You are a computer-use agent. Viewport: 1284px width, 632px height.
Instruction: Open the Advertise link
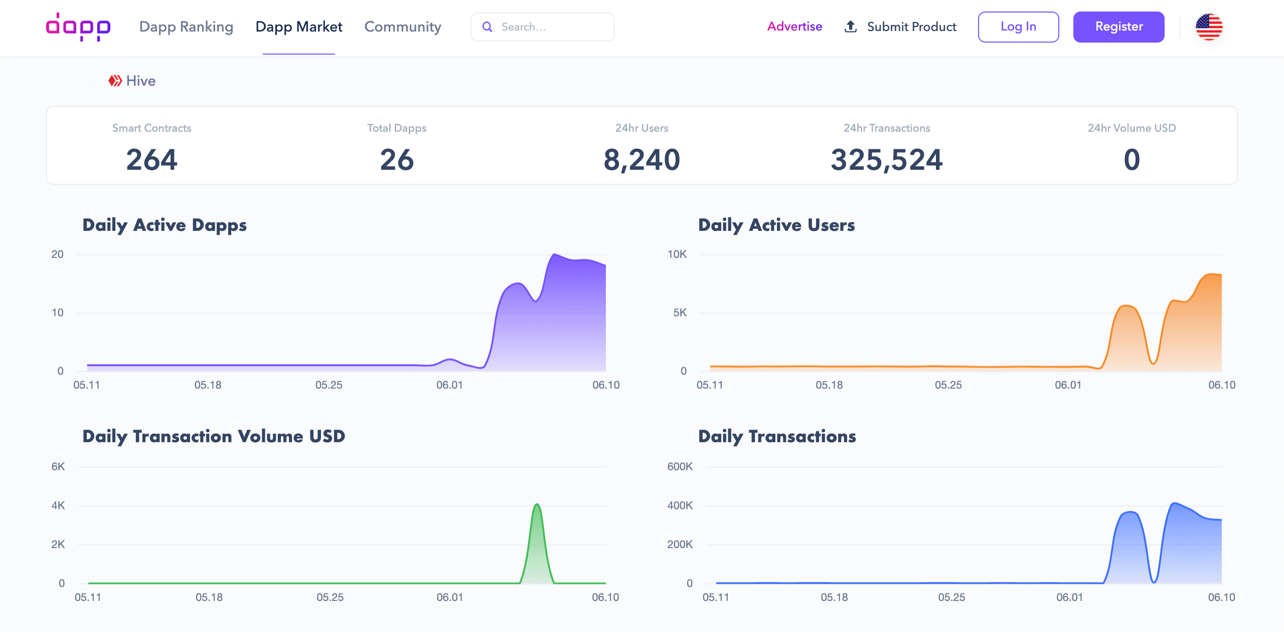pos(794,27)
